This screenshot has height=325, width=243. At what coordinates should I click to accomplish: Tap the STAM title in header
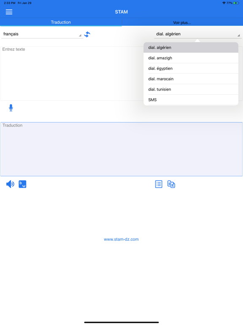121,12
